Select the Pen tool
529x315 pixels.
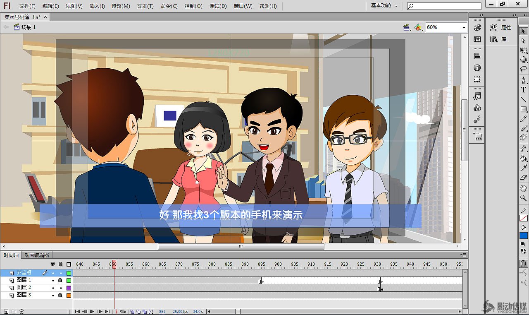pyautogui.click(x=524, y=80)
